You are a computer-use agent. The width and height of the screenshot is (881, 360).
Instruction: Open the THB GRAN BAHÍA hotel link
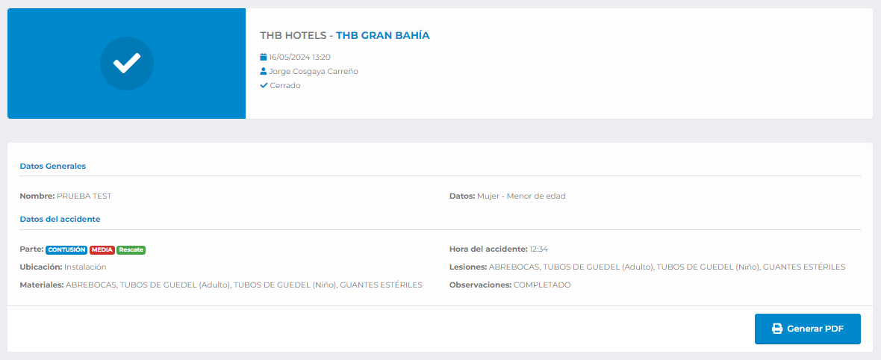(382, 35)
